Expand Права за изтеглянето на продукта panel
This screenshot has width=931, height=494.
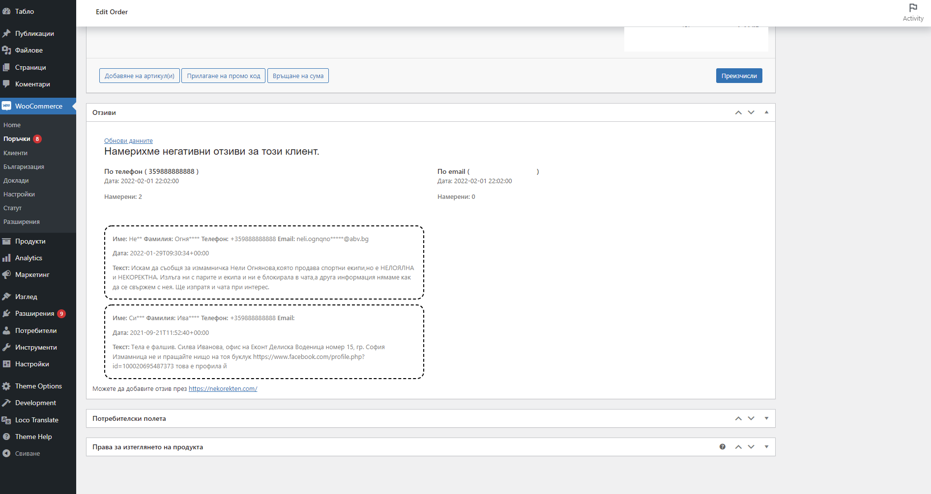point(766,447)
